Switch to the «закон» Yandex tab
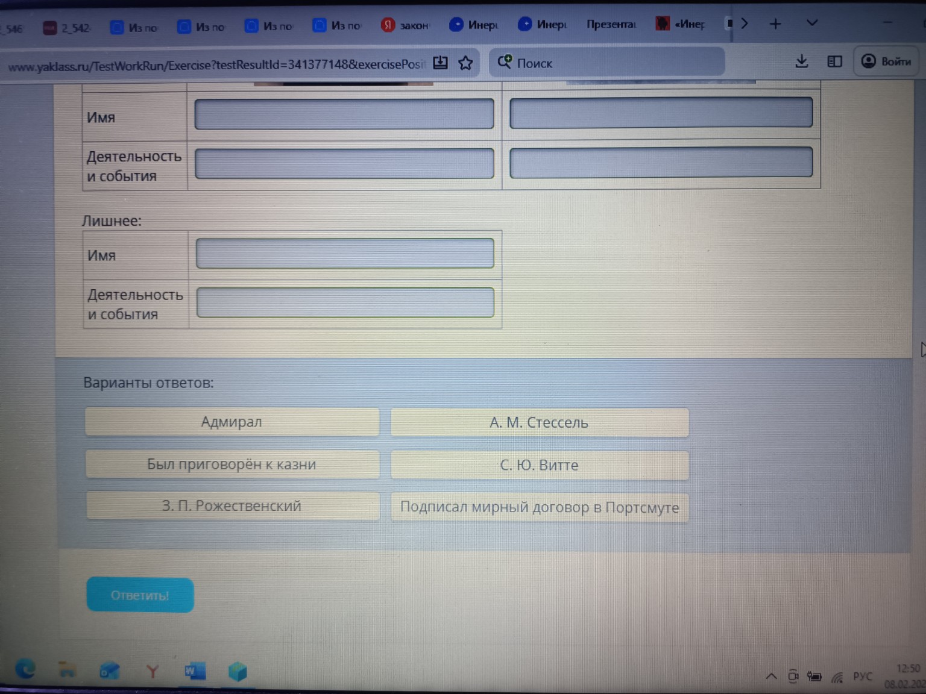Viewport: 926px width, 694px height. [x=406, y=25]
